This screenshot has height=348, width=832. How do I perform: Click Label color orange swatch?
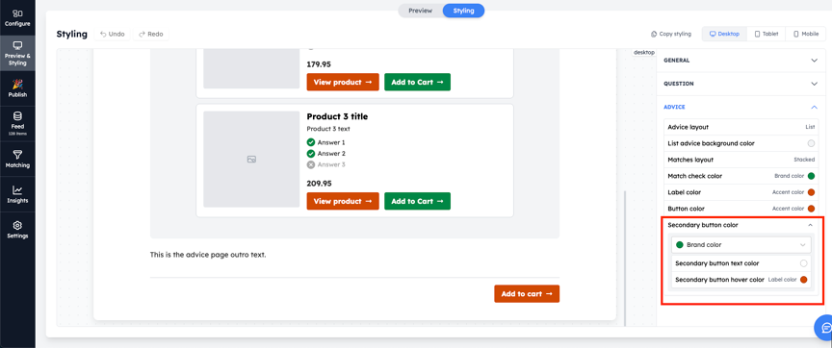[811, 192]
